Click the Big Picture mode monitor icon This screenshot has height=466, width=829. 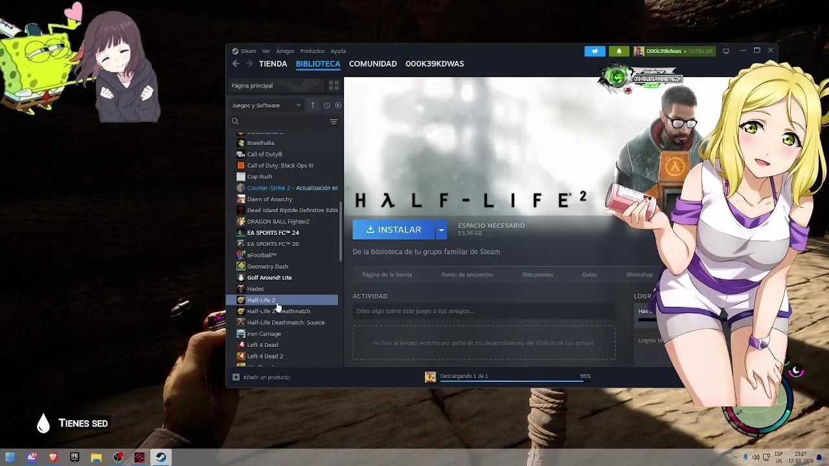(726, 50)
